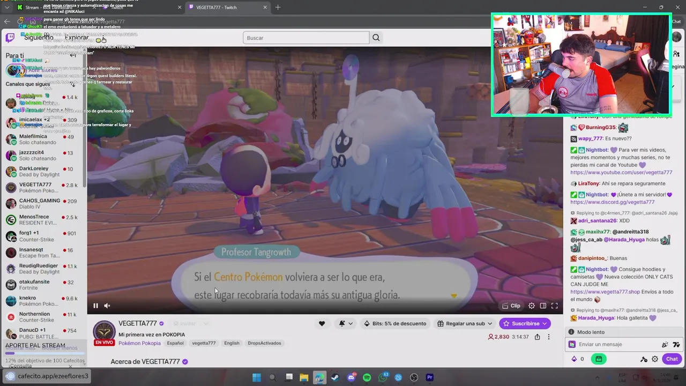Click the Suscribirse button
This screenshot has width=686, height=386.
coord(525,323)
